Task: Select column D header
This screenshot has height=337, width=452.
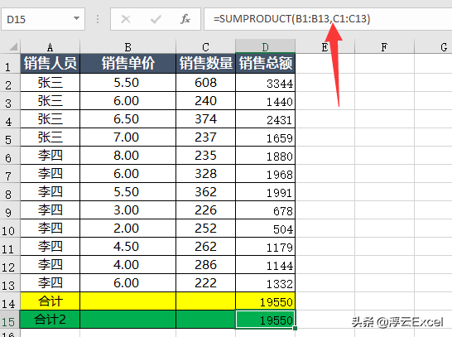Action: [x=265, y=46]
